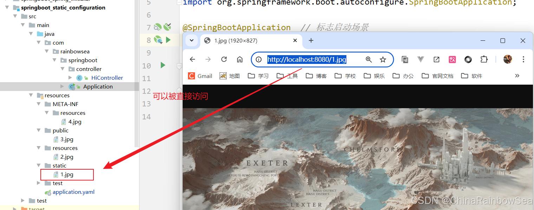This screenshot has width=534, height=210.
Task: Collapse the static folder in the project tree
Action: click(x=39, y=165)
